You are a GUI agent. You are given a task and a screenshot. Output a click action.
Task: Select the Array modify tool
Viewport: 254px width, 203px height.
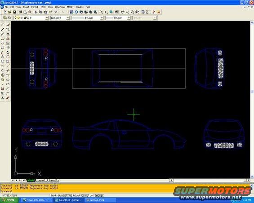click(8, 43)
